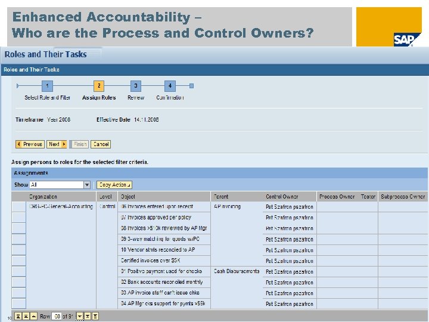Select row for 08 Invoices >$10k reviewed
Image resolution: width=429 pixels, height=322 pixels.
click(x=18, y=228)
